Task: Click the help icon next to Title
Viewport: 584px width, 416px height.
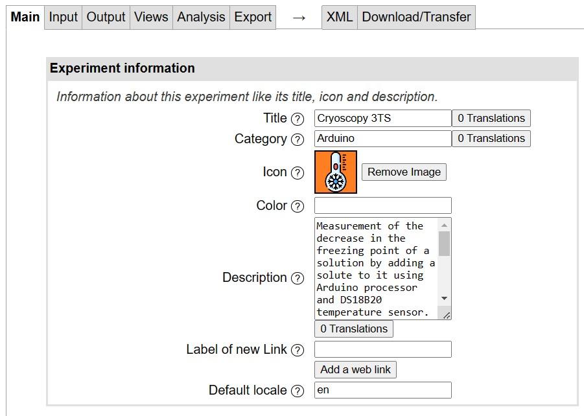Action: 298,119
